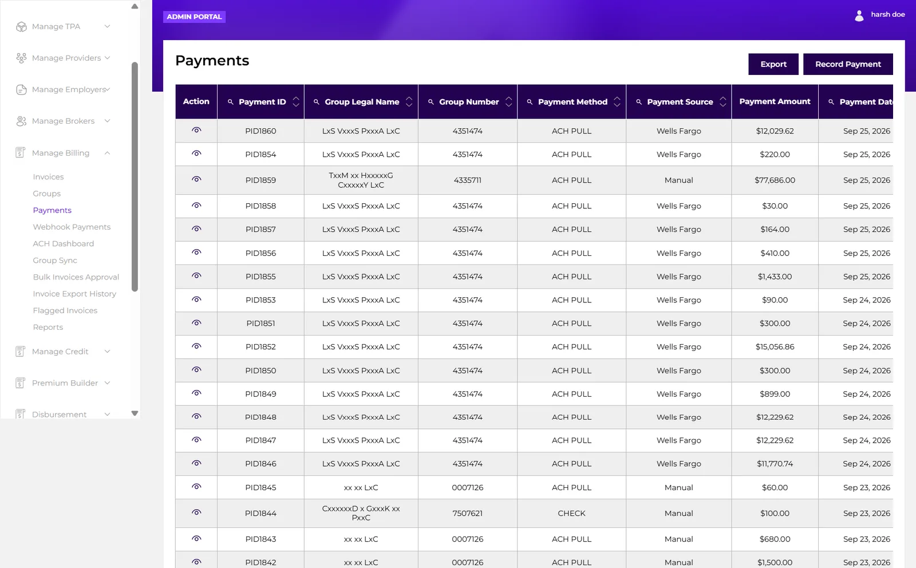Expand the Manage TPA menu chevron

[x=107, y=26]
